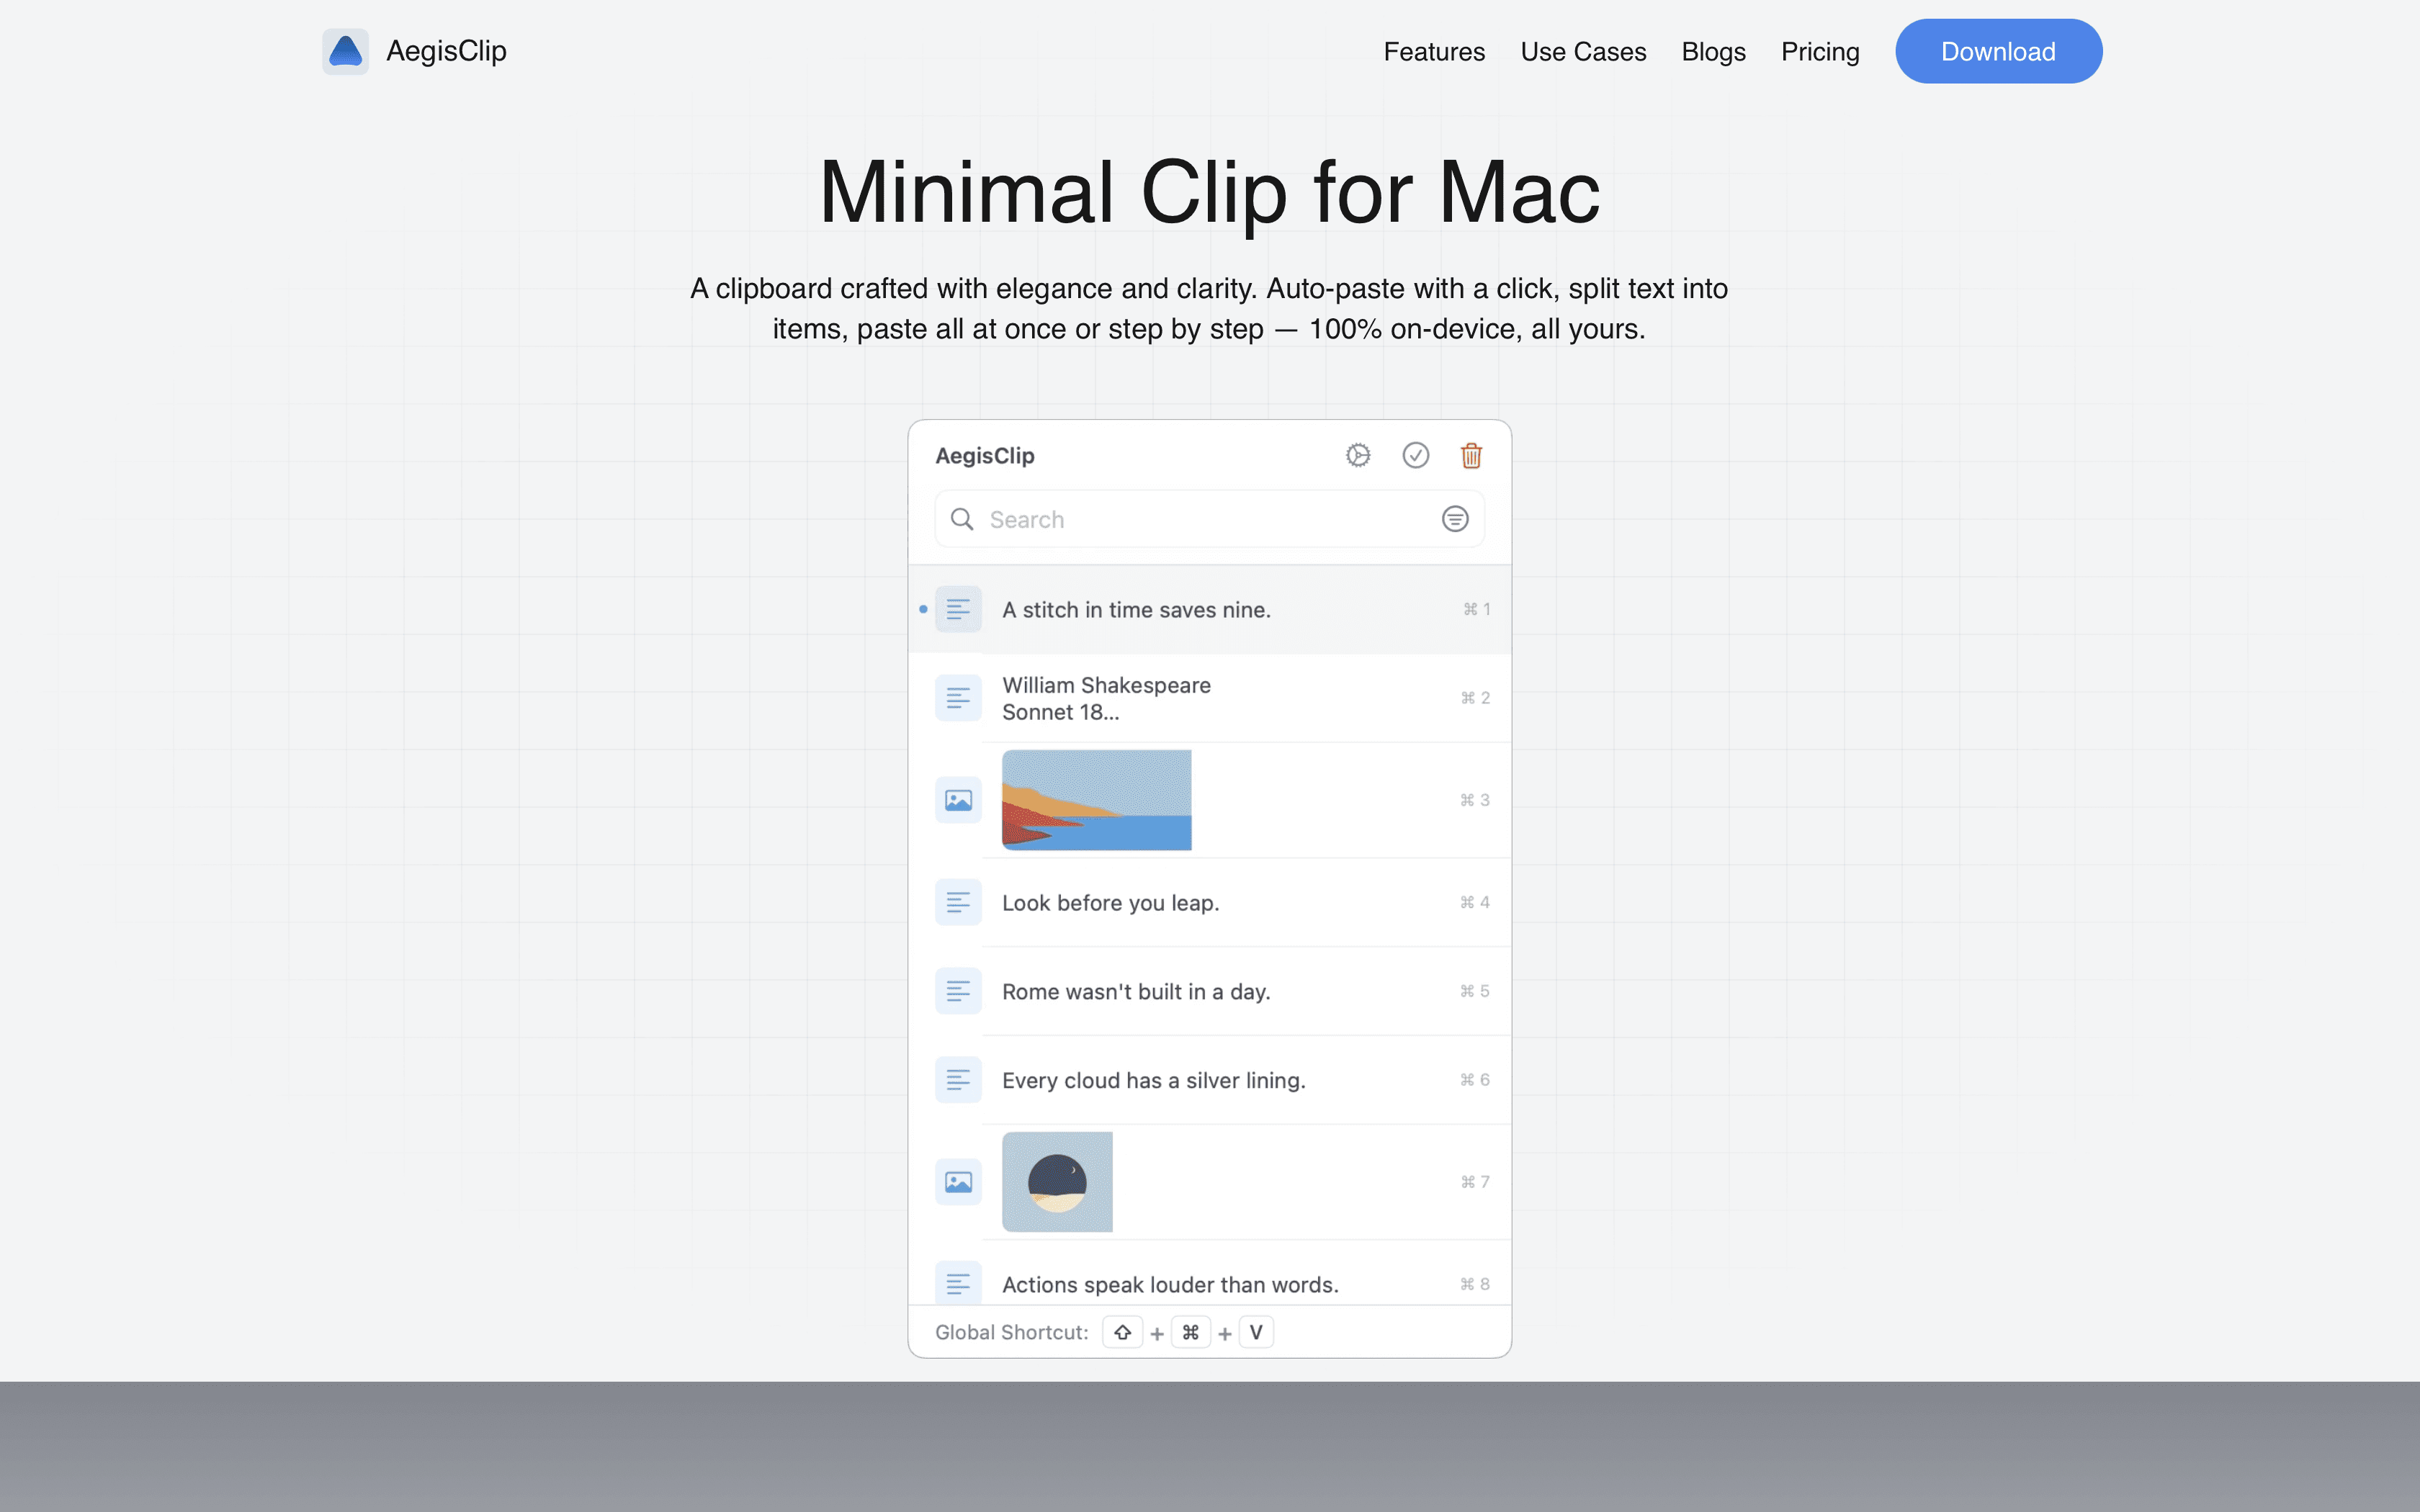
Task: Click the blue dot beside first clip
Action: [923, 609]
